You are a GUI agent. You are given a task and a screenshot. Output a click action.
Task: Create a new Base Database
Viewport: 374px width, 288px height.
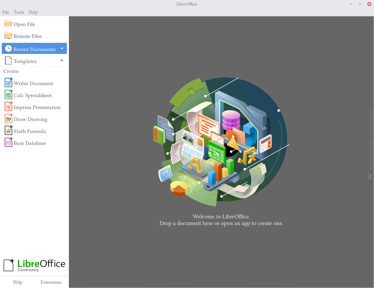click(34, 143)
